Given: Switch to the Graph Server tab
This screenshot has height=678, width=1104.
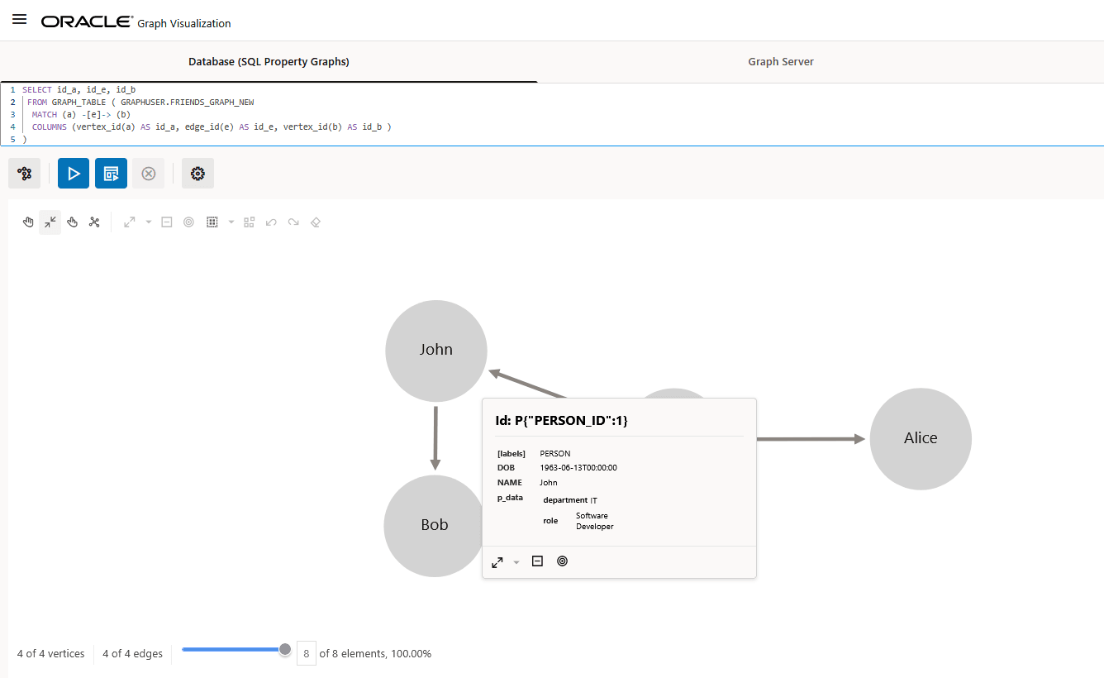Looking at the screenshot, I should [x=781, y=62].
